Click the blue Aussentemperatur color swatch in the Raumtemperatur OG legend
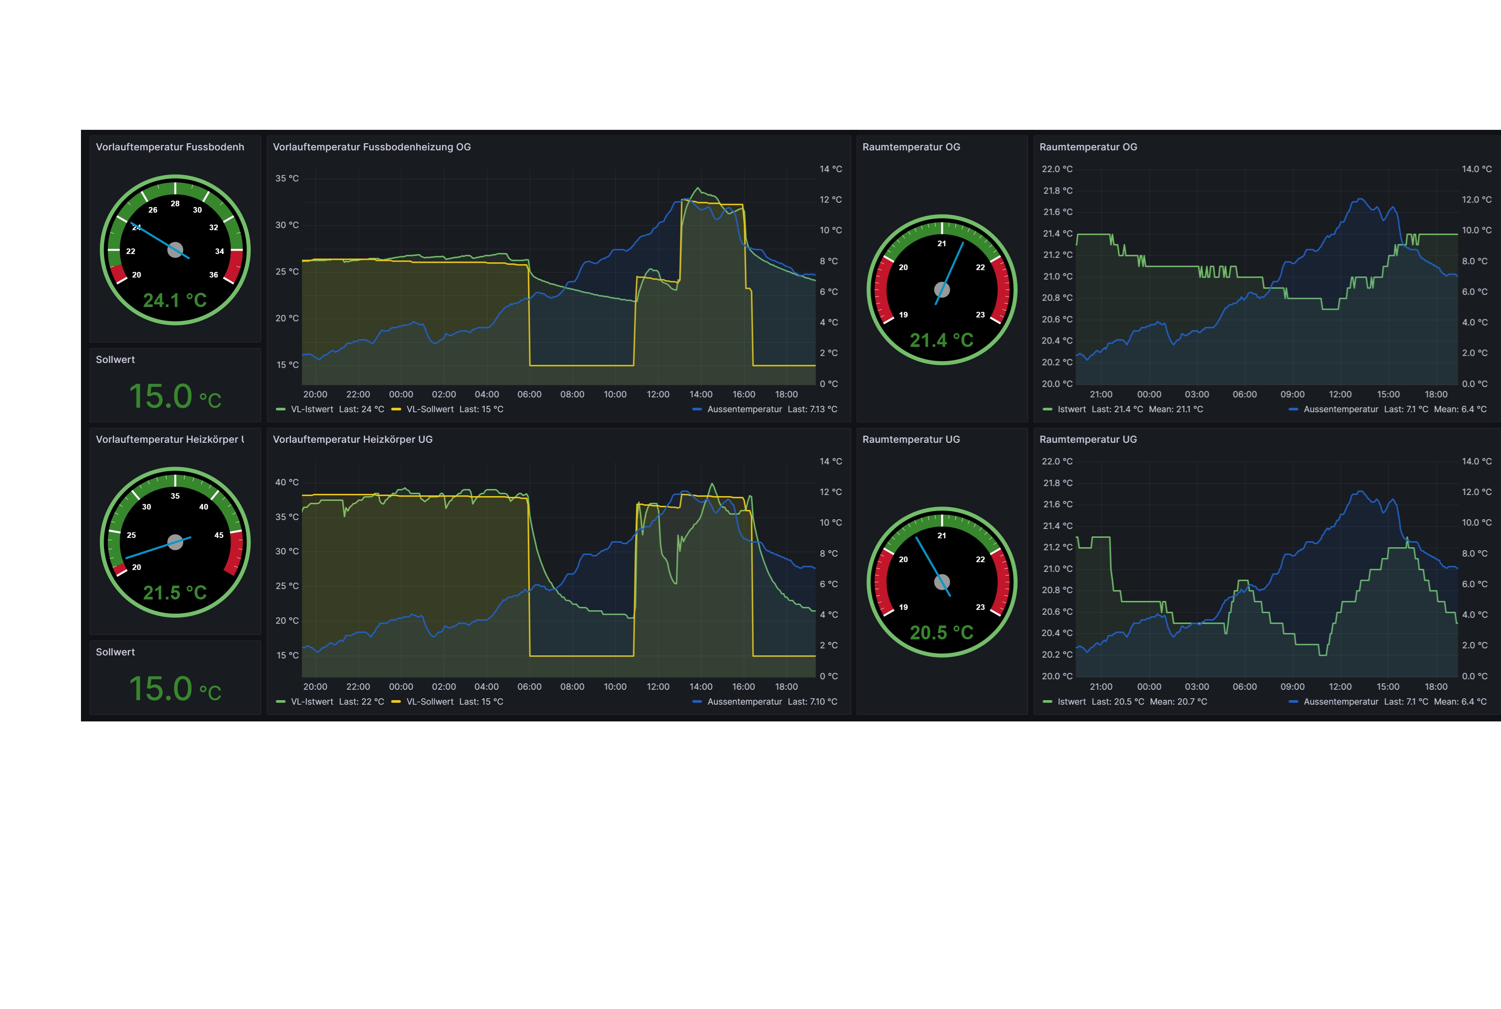Image resolution: width=1501 pixels, height=1009 pixels. [x=1293, y=409]
